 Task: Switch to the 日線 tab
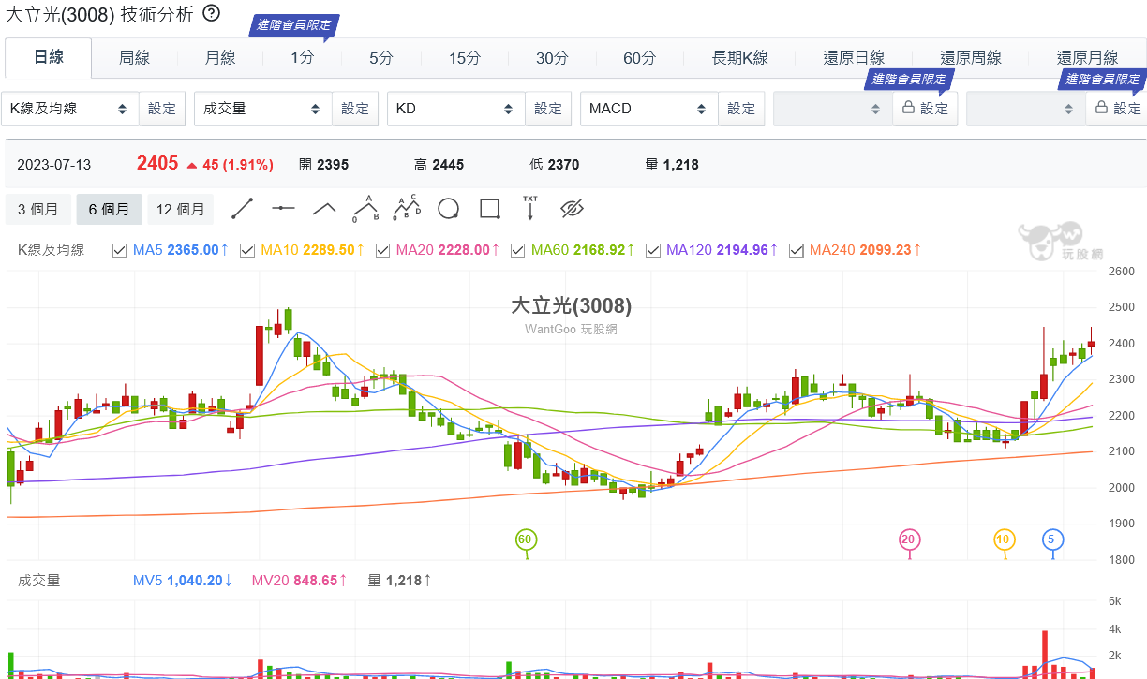pyautogui.click(x=49, y=57)
